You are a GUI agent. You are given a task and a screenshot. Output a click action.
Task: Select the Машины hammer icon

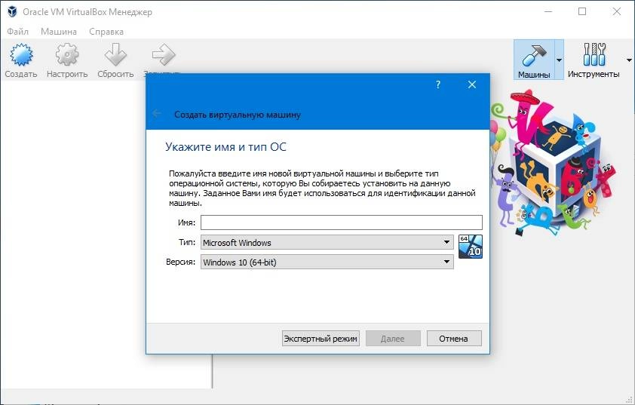[x=534, y=55]
